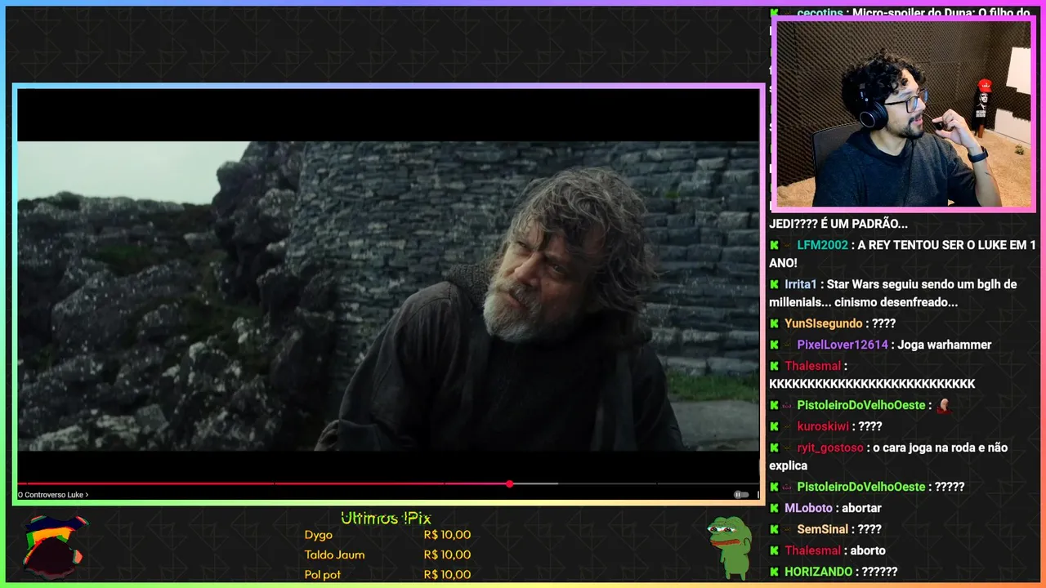Open PixelLover12614's chat profile
The image size is (1046, 588).
click(843, 345)
